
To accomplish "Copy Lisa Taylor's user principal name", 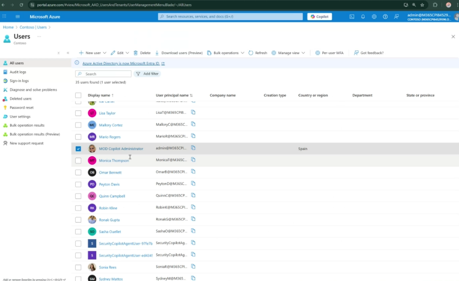I will [x=194, y=113].
